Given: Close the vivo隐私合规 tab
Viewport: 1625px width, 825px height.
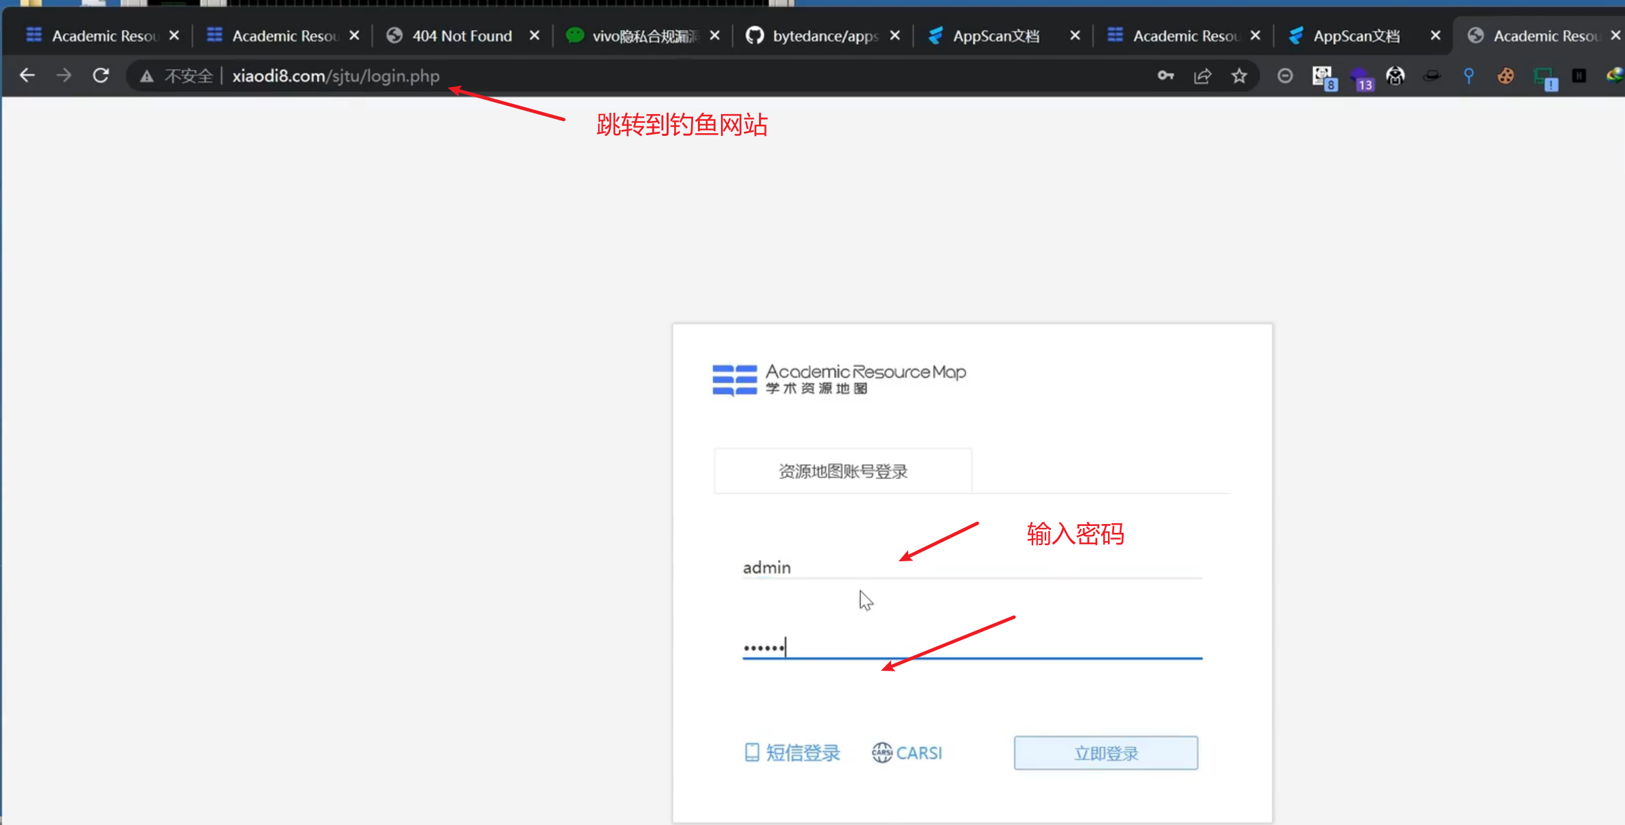Looking at the screenshot, I should pos(714,35).
